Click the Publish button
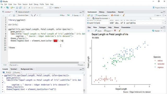The height and width of the screenshot is (94, 167). (156, 31)
